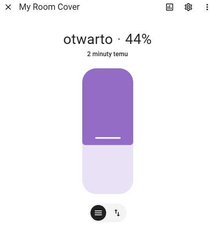
Task: Close the My Room Cover dialog
Action: (8, 7)
